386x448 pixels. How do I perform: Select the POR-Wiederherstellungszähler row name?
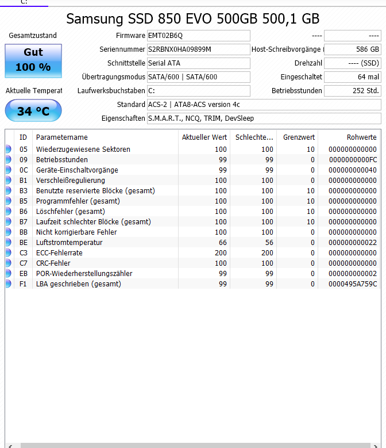(x=84, y=273)
